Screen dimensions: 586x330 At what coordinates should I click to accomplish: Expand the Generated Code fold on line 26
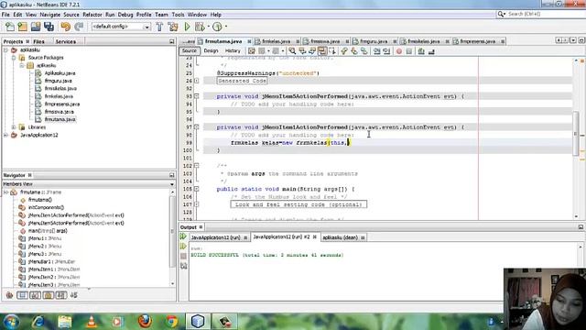pyautogui.click(x=197, y=81)
